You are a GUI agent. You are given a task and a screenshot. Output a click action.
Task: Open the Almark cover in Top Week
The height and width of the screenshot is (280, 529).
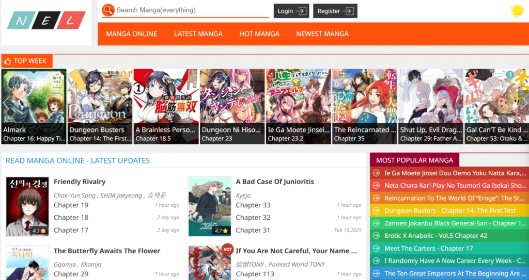34,106
